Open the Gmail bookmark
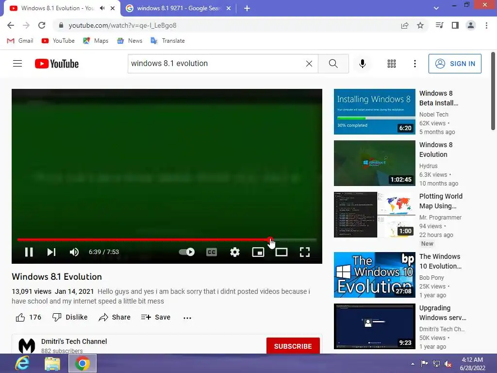The height and width of the screenshot is (373, 497). pos(20,41)
